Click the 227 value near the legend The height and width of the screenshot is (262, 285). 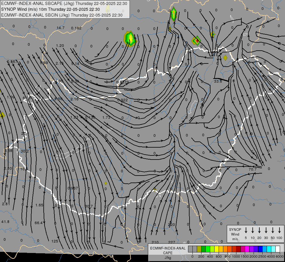pos(171,242)
